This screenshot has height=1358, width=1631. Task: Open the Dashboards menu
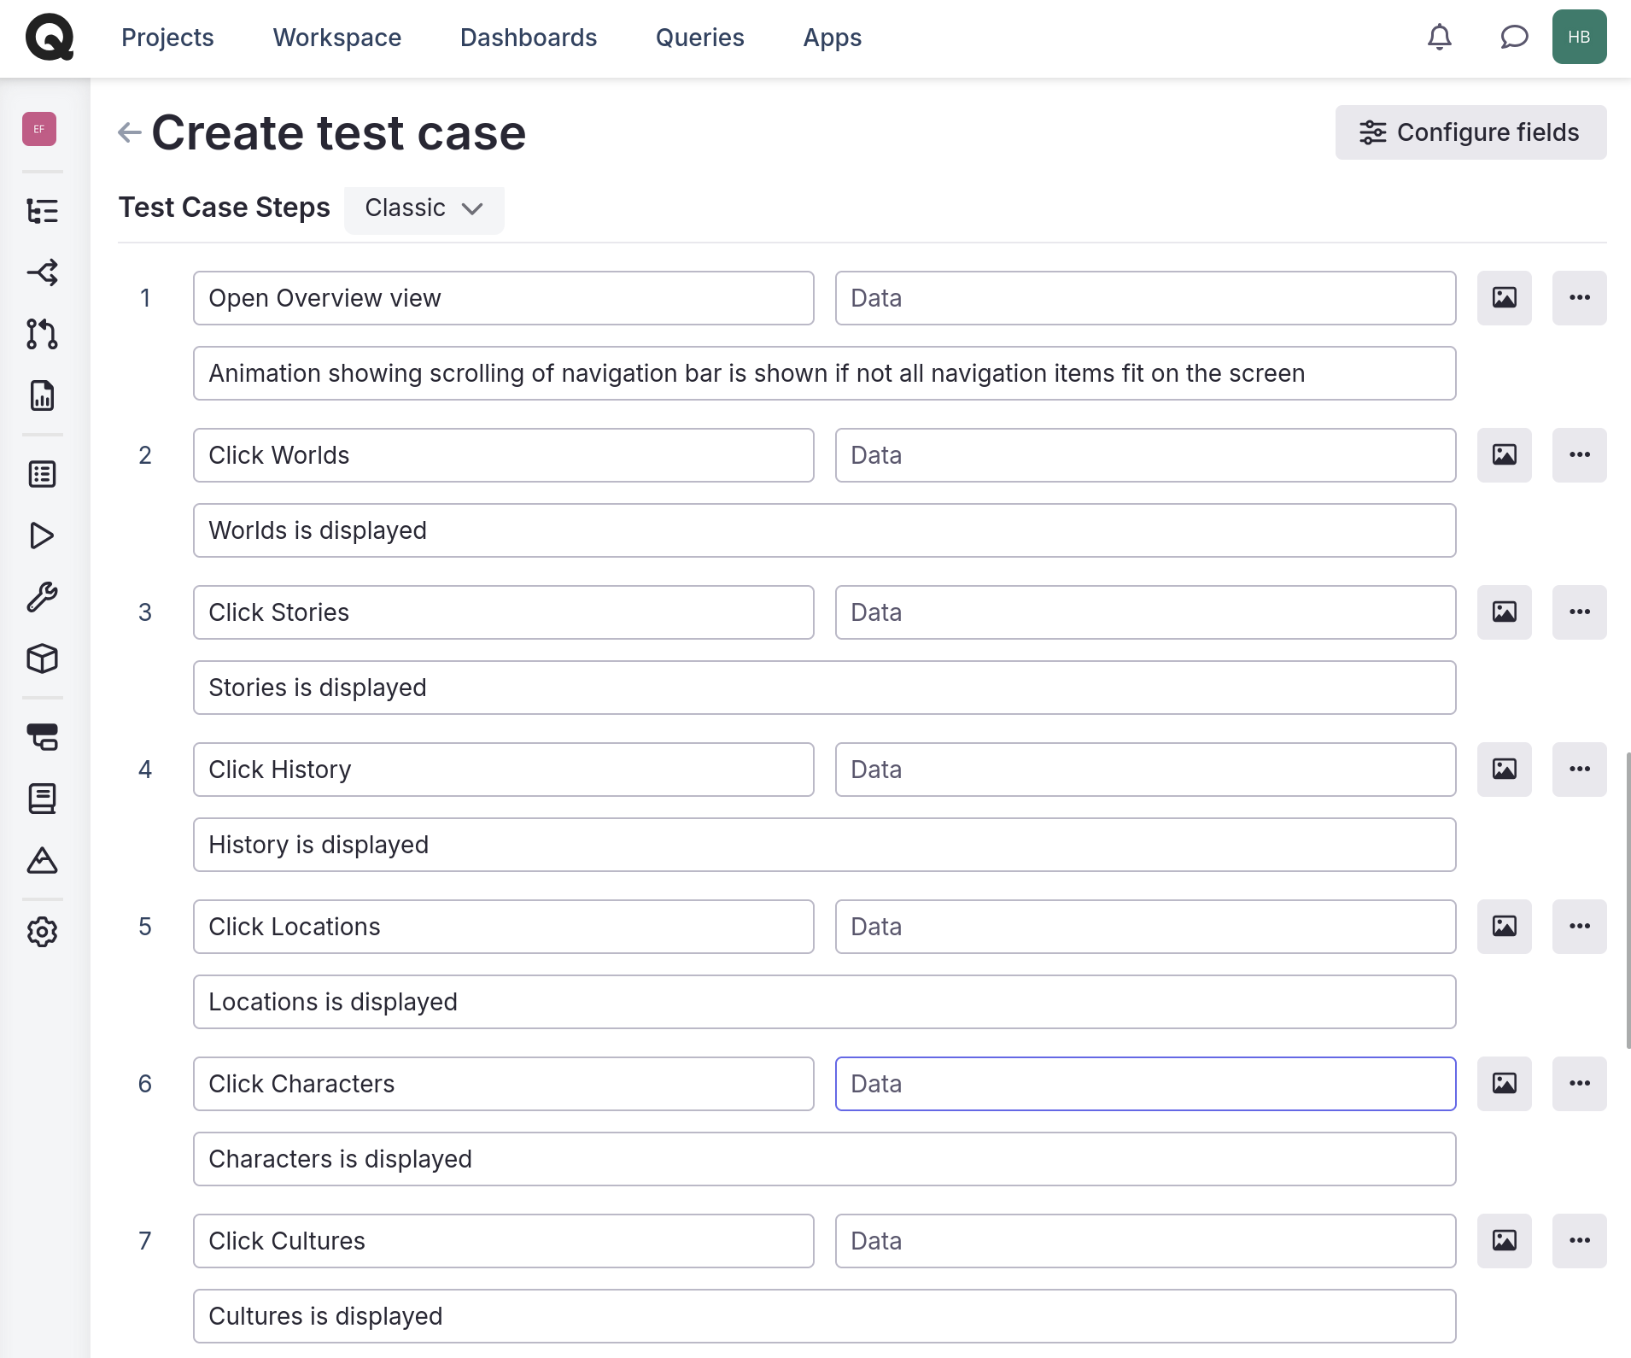tap(528, 38)
